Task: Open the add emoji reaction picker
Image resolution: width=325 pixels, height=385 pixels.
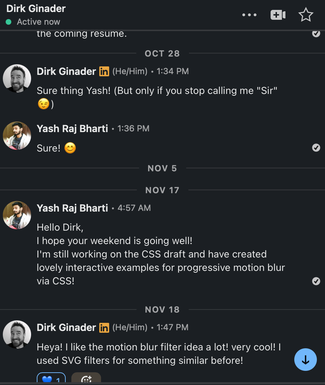Action: pos(86,378)
